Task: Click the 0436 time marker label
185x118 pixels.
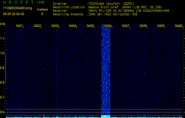Action: (108, 26)
